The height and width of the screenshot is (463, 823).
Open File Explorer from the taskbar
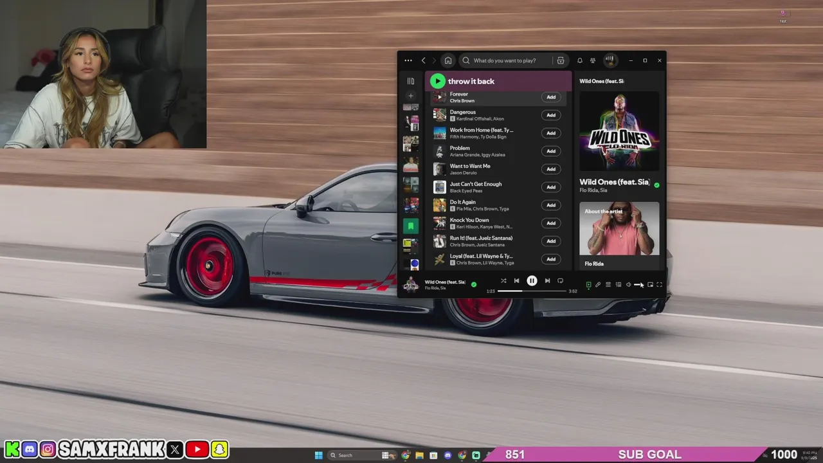[x=419, y=455]
